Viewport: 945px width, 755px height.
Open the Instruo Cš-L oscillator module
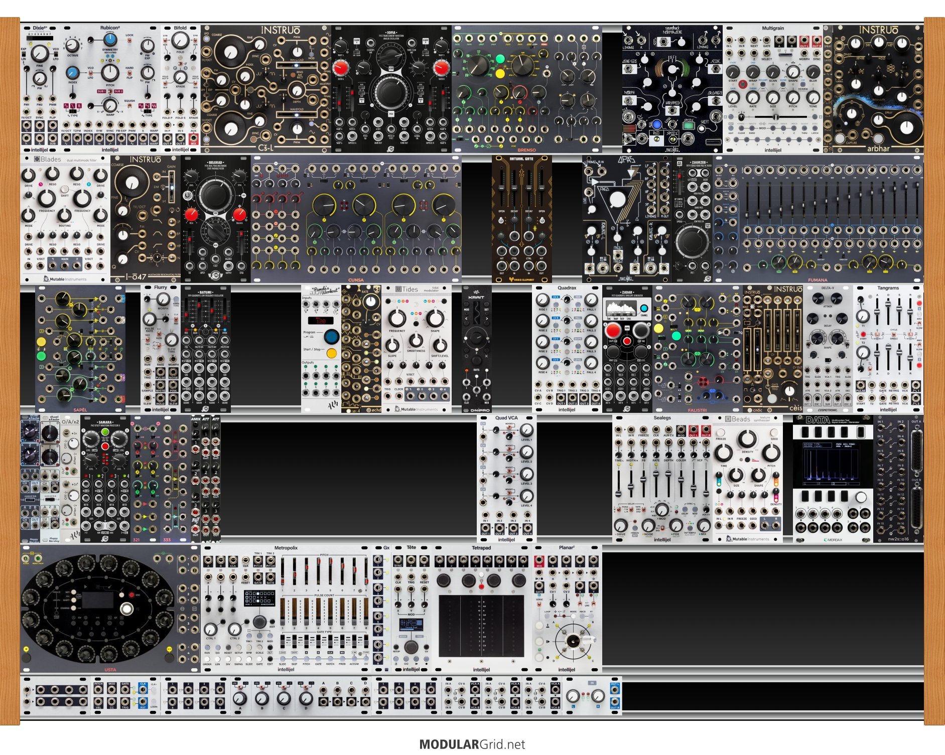pos(266,89)
